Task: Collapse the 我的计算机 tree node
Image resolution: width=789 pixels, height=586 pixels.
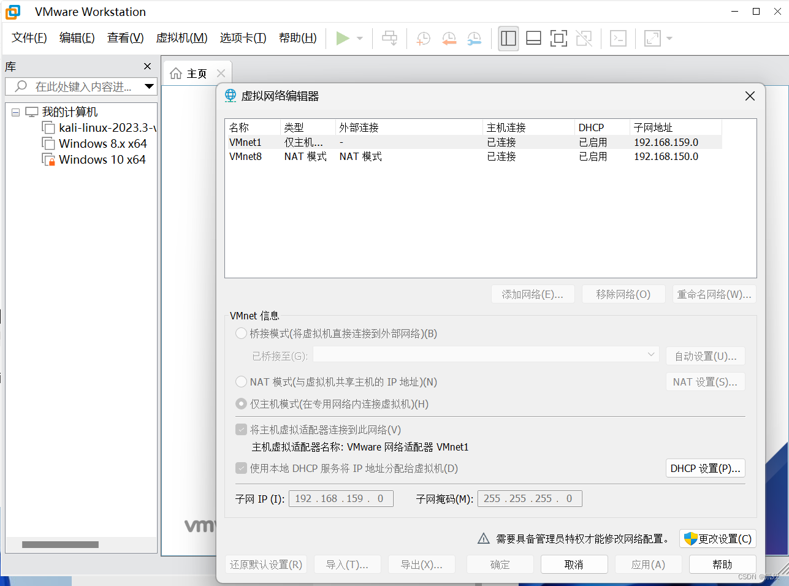Action: pyautogui.click(x=15, y=112)
